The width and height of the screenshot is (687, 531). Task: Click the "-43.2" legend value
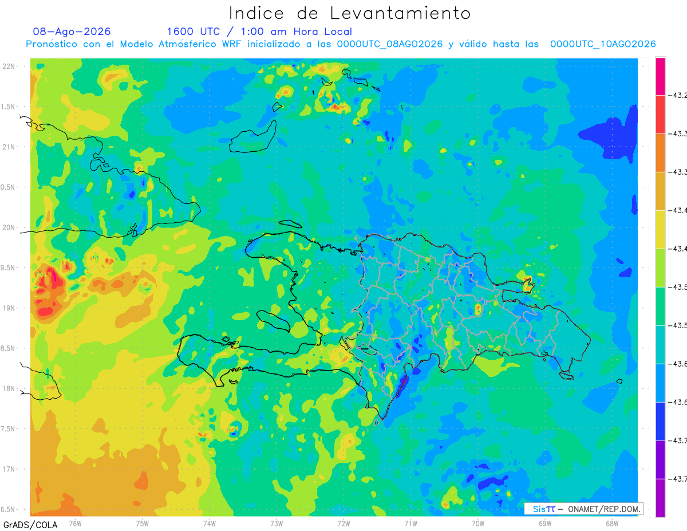point(678,95)
